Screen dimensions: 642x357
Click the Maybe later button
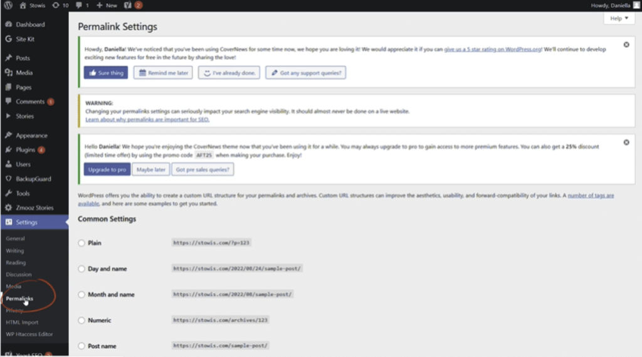(150, 169)
